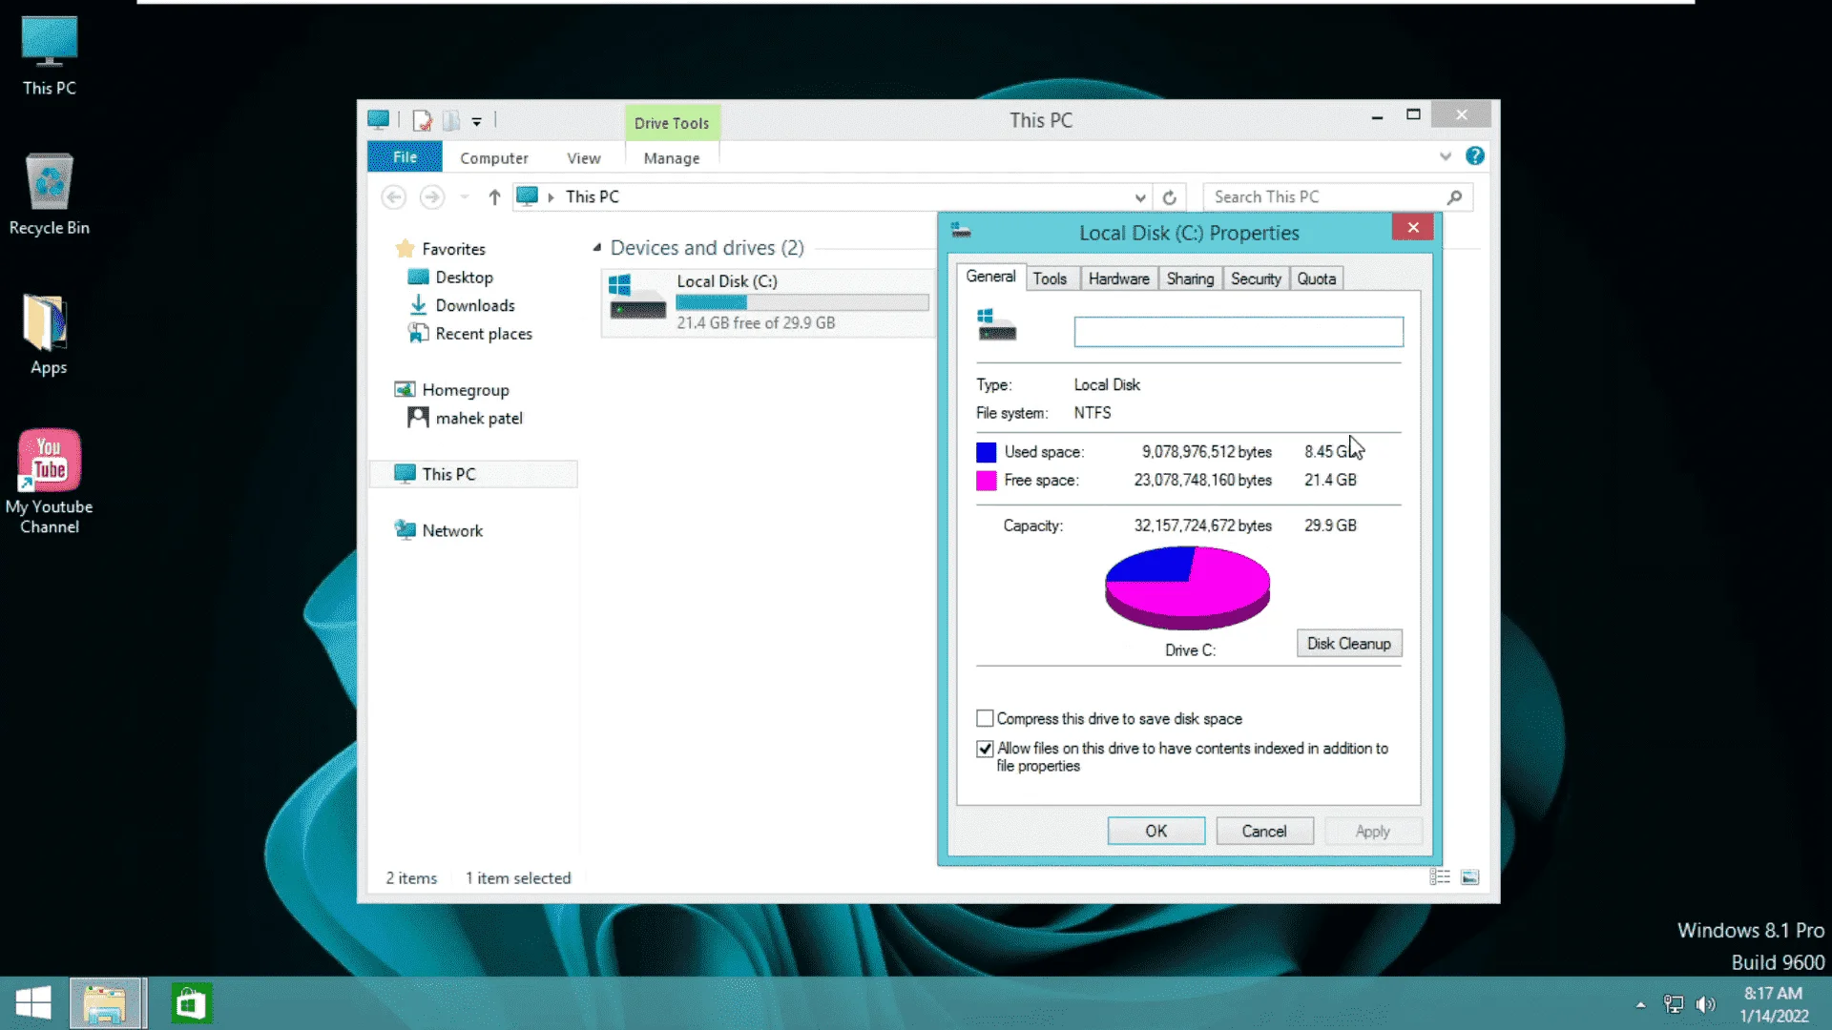Image resolution: width=1832 pixels, height=1030 pixels.
Task: Expand address breadcrumb arrow before This PC
Action: click(x=551, y=197)
